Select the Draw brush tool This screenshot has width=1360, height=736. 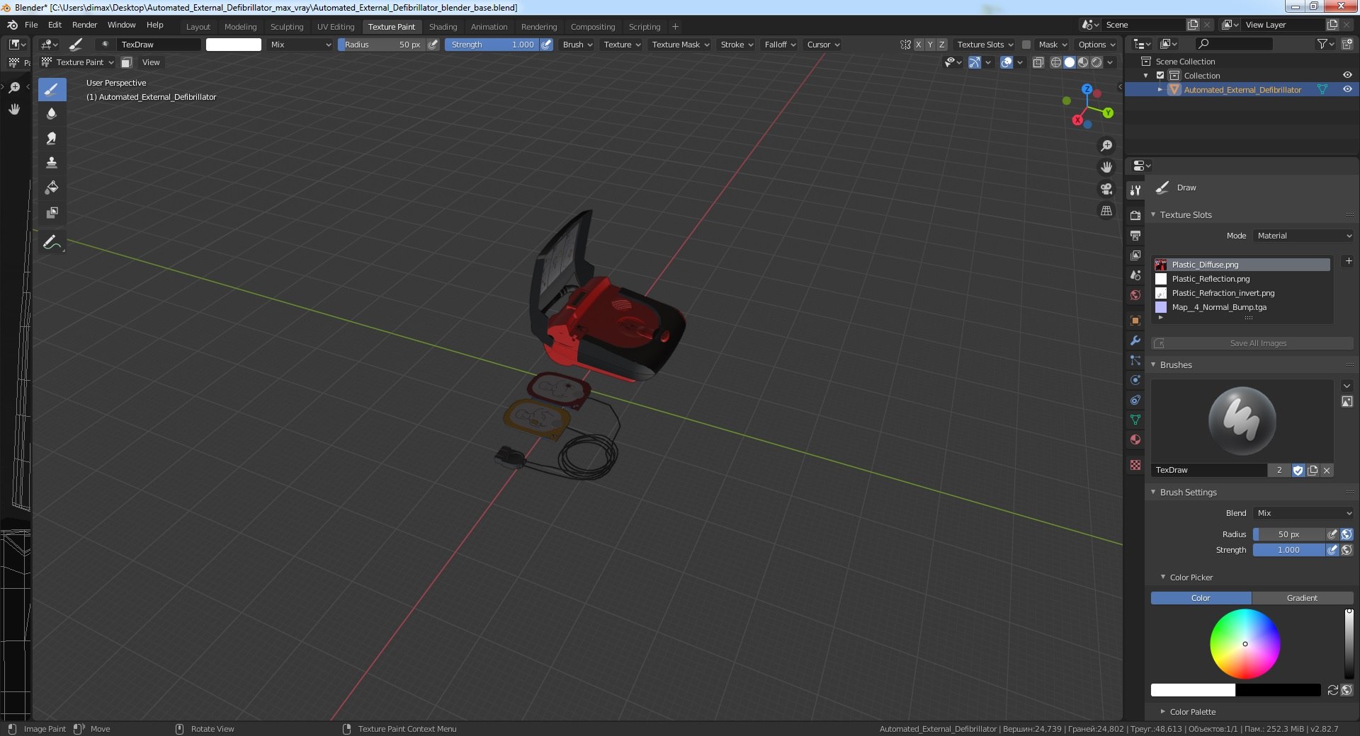pos(52,90)
